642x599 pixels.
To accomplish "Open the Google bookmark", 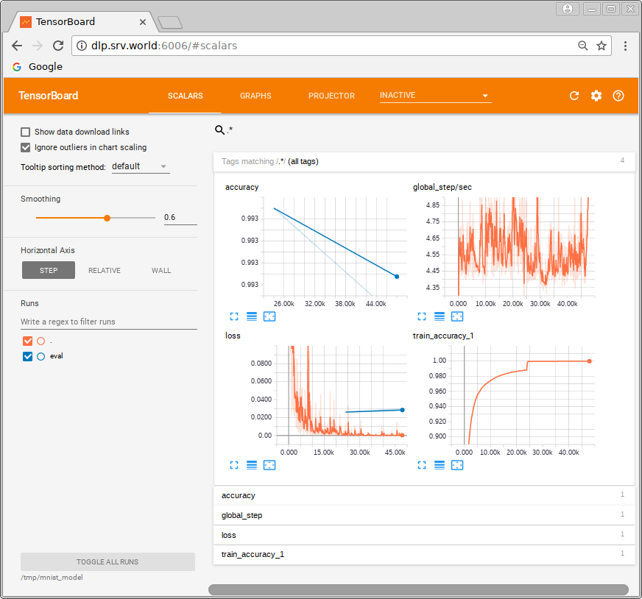I will pyautogui.click(x=38, y=67).
